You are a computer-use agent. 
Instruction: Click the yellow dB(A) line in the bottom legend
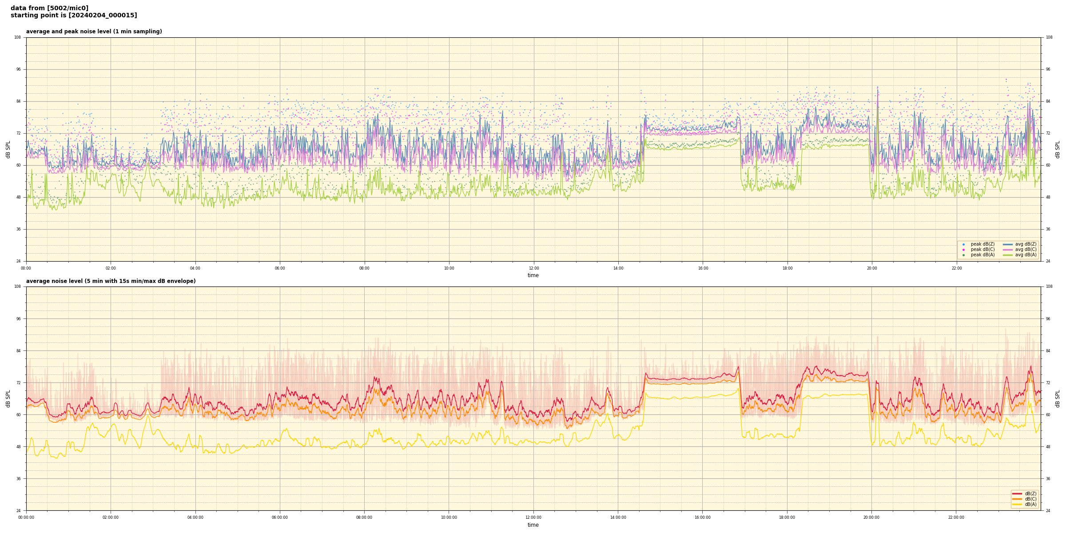[x=1017, y=504]
